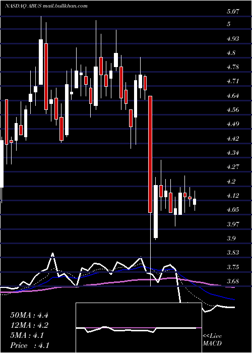Click the 4.64 price axis label
This screenshot has width=252, height=353.
[x=233, y=96]
